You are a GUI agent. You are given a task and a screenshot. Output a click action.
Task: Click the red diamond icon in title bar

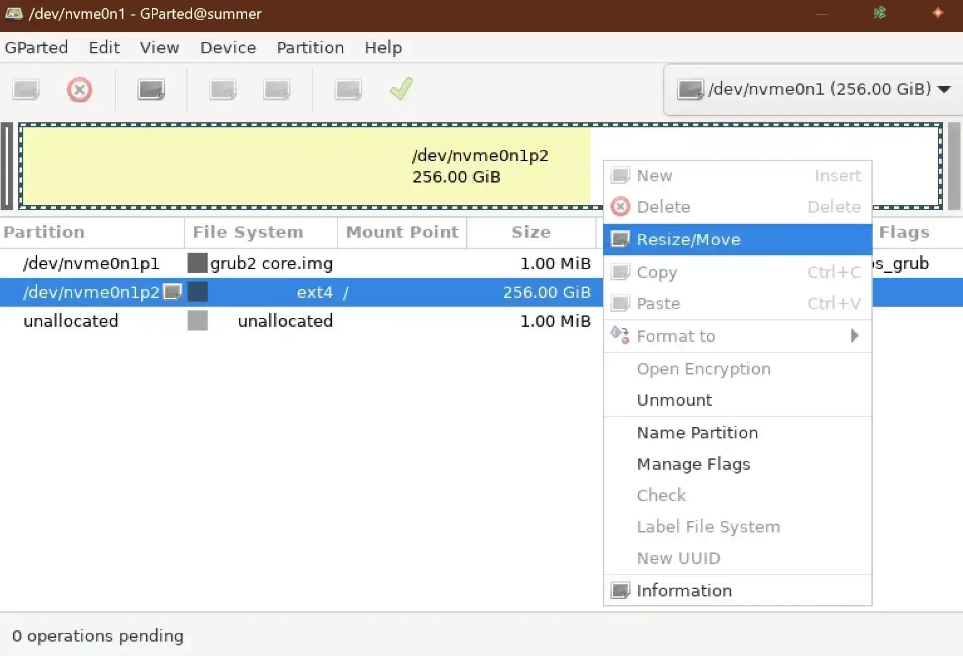coord(937,13)
